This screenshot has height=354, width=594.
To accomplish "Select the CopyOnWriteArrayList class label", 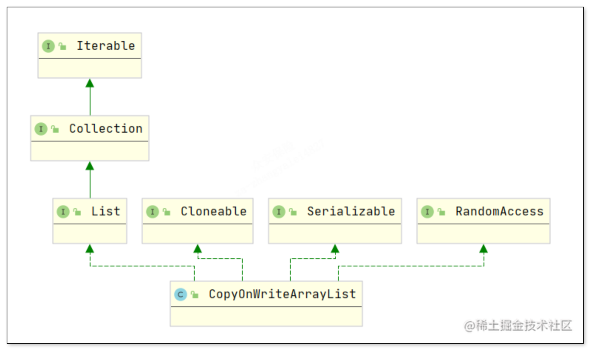I will point(282,294).
